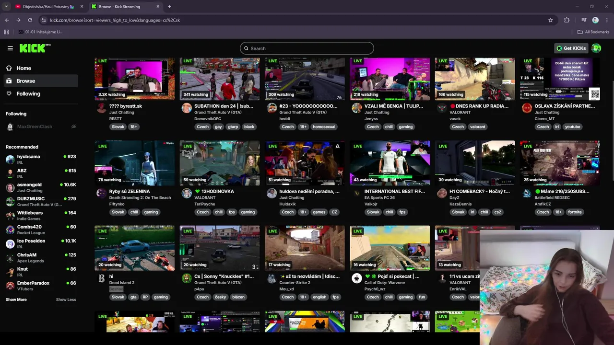The height and width of the screenshot is (345, 614).
Task: Open RESTT channel avatar
Action: (x=101, y=108)
